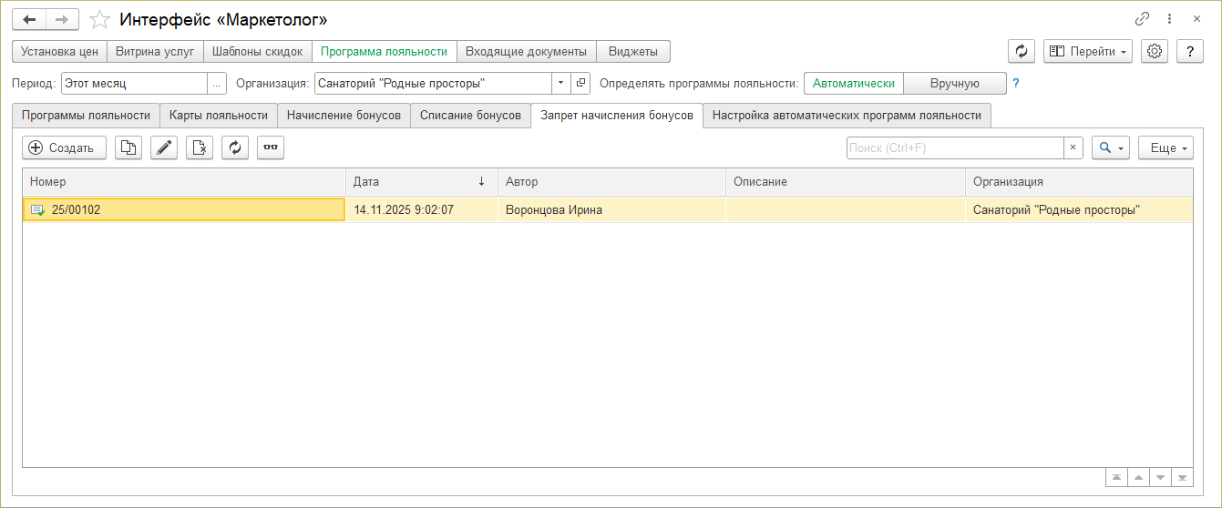The image size is (1222, 508).
Task: Click date cell 14.11.2025 9:02:07
Action: pos(422,210)
